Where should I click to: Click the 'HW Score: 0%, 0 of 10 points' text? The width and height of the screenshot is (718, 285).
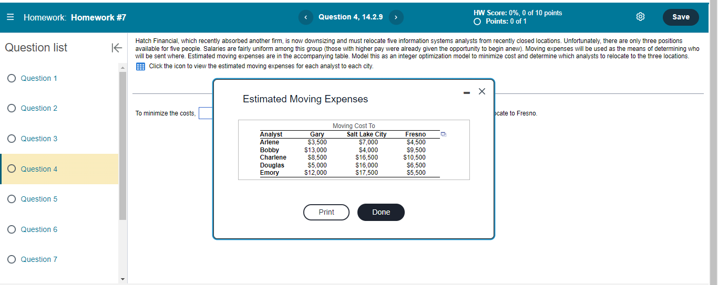coord(518,13)
